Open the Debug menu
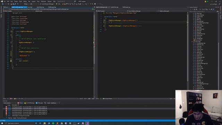This screenshot has width=222, height=125. pos(25,1)
